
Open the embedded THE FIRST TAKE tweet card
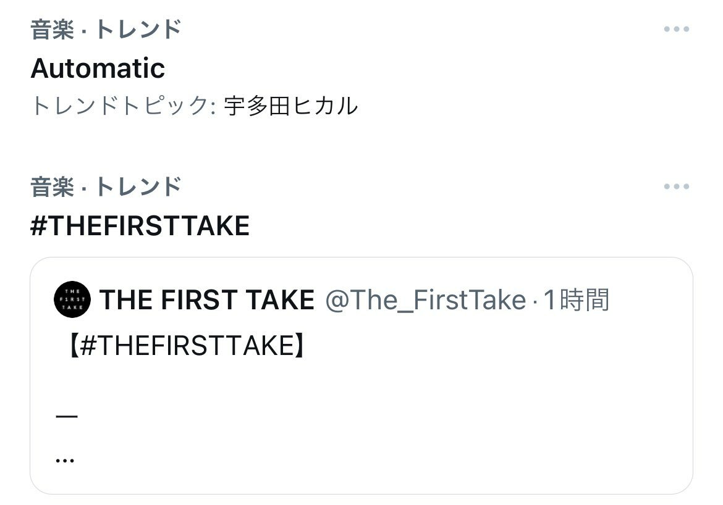click(x=361, y=375)
